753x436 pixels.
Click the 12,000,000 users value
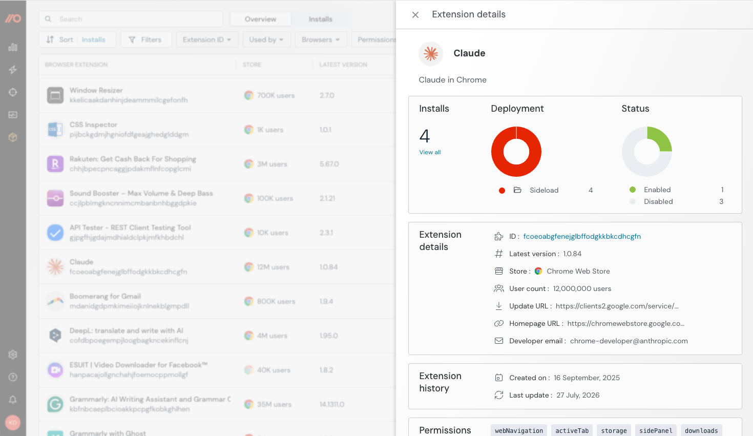click(582, 288)
